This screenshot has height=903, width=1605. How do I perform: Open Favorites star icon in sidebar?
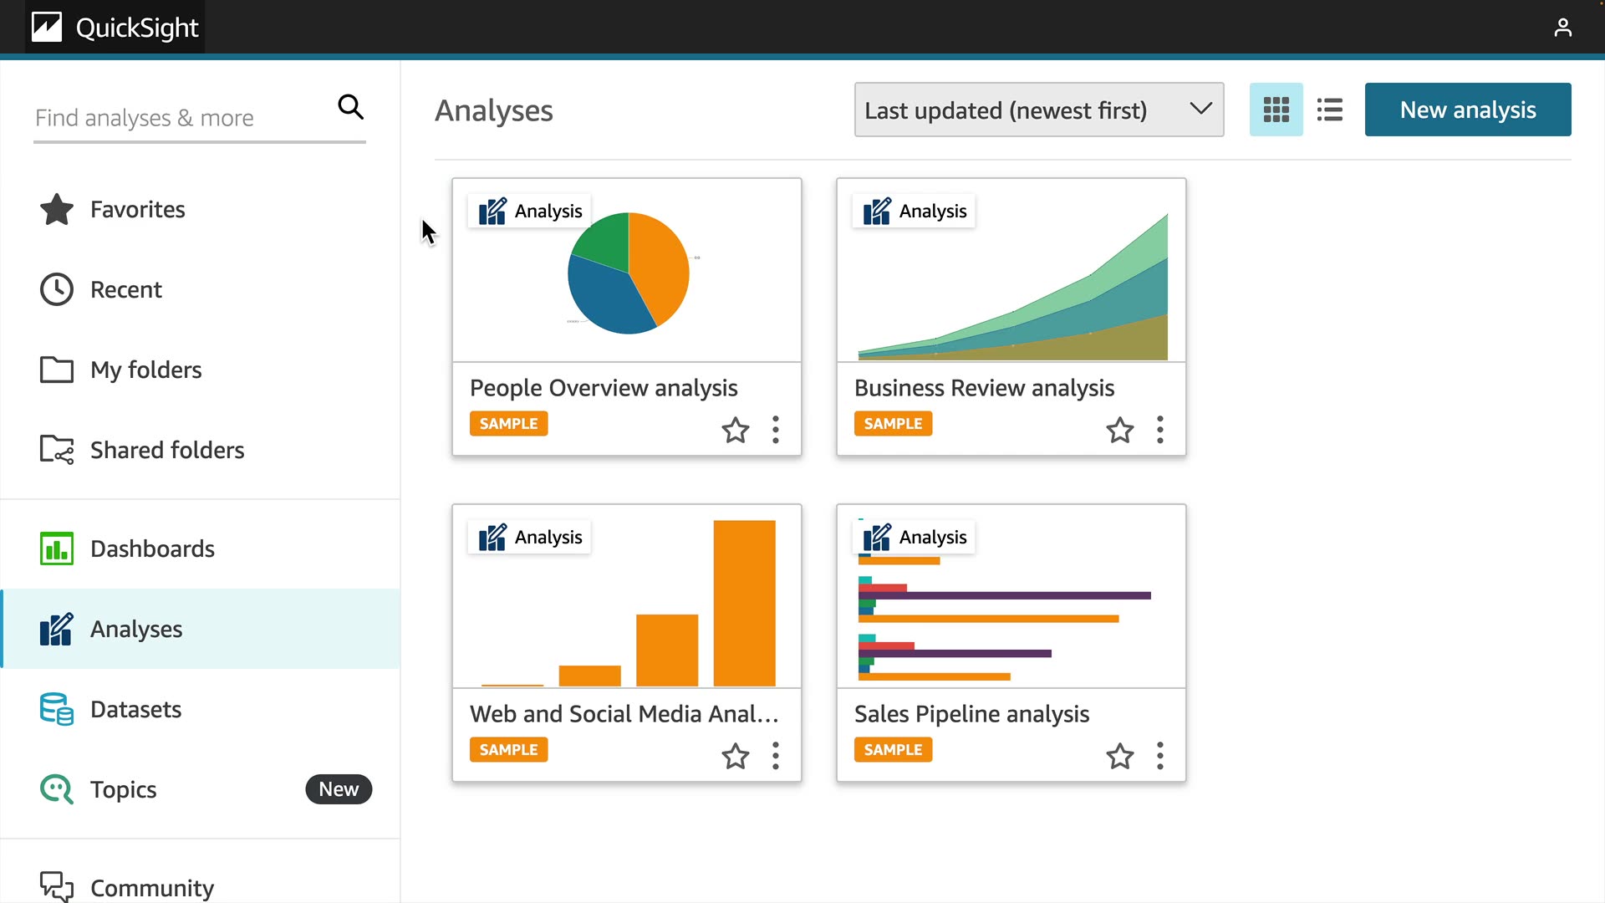[x=57, y=209]
